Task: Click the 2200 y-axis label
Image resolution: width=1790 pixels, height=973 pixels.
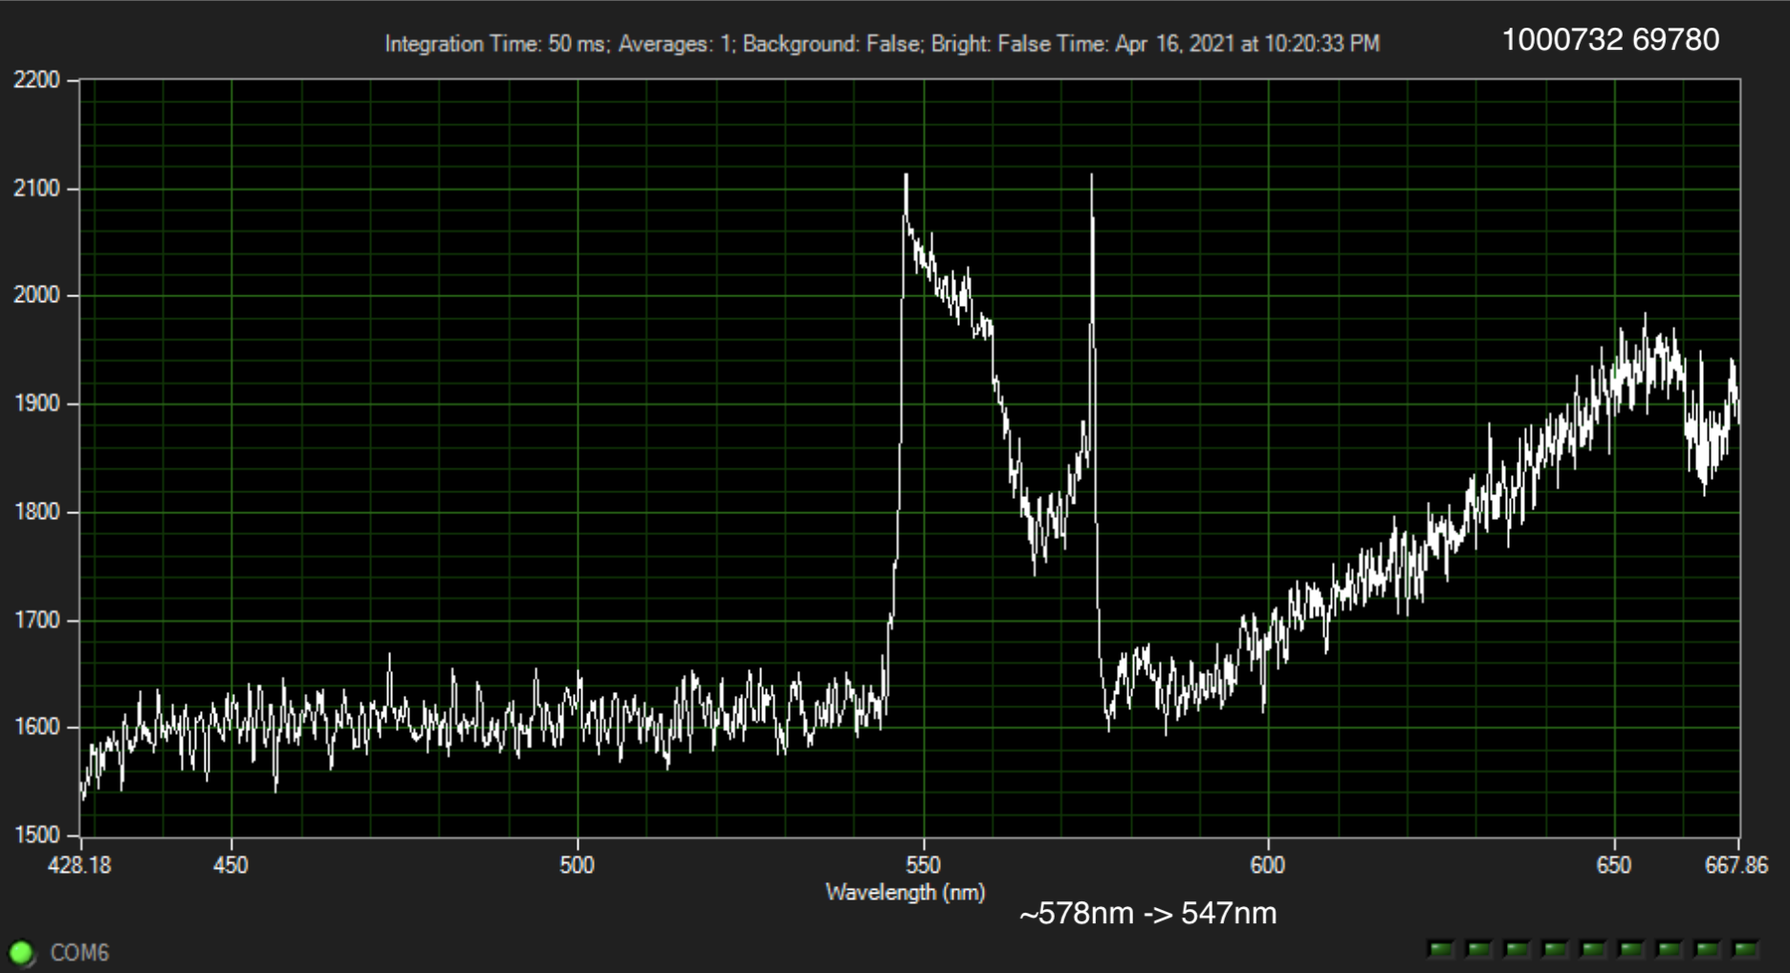Action: click(36, 80)
